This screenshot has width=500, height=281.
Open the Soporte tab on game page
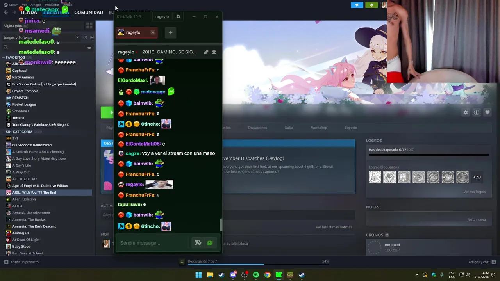351,128
